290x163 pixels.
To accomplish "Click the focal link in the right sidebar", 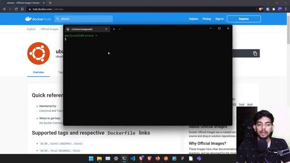I will [x=242, y=105].
